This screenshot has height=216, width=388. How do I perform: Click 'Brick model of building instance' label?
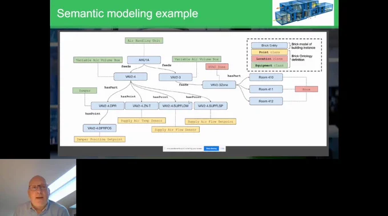[x=304, y=46]
